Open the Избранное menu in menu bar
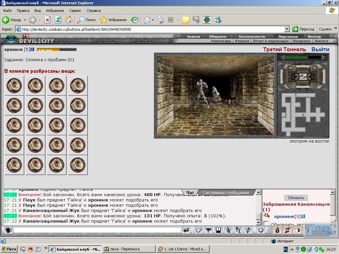The width and height of the screenshot is (339, 254). [55, 11]
